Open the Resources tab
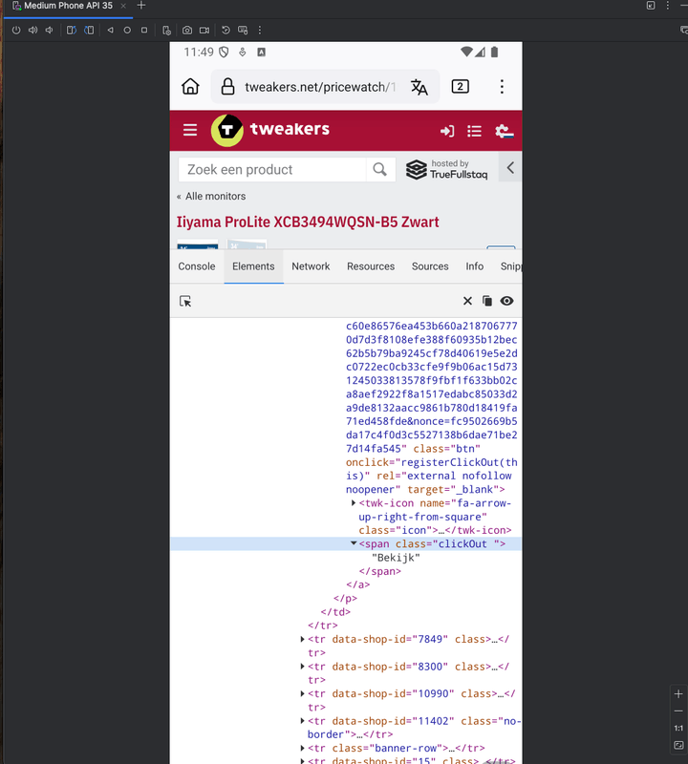688x764 pixels. [371, 266]
